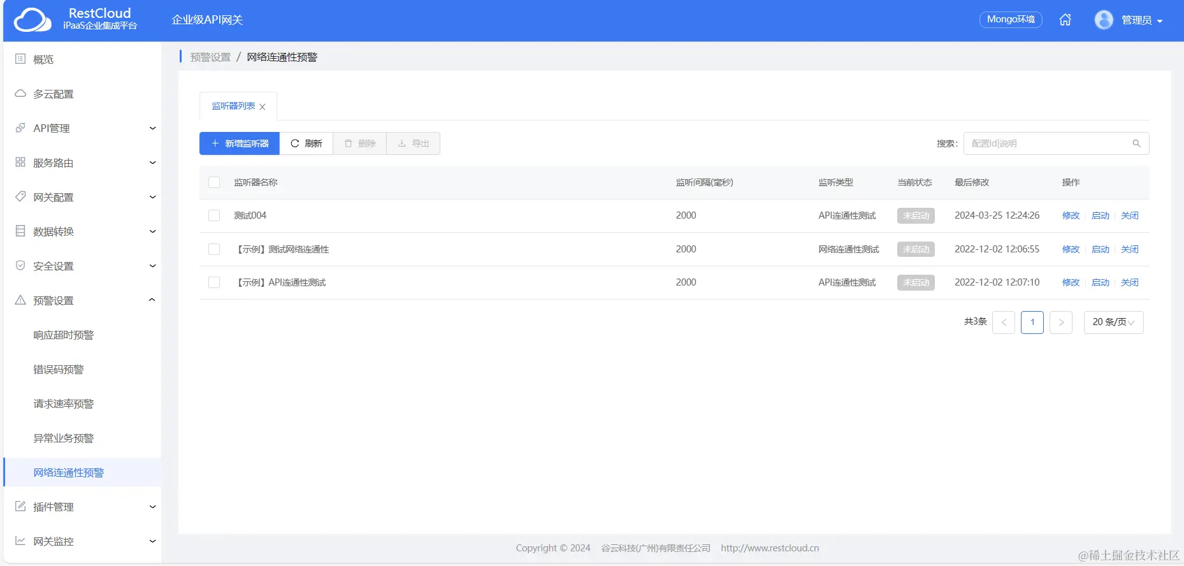
Task: Click the Mongo环境 environment button
Action: coord(1011,20)
